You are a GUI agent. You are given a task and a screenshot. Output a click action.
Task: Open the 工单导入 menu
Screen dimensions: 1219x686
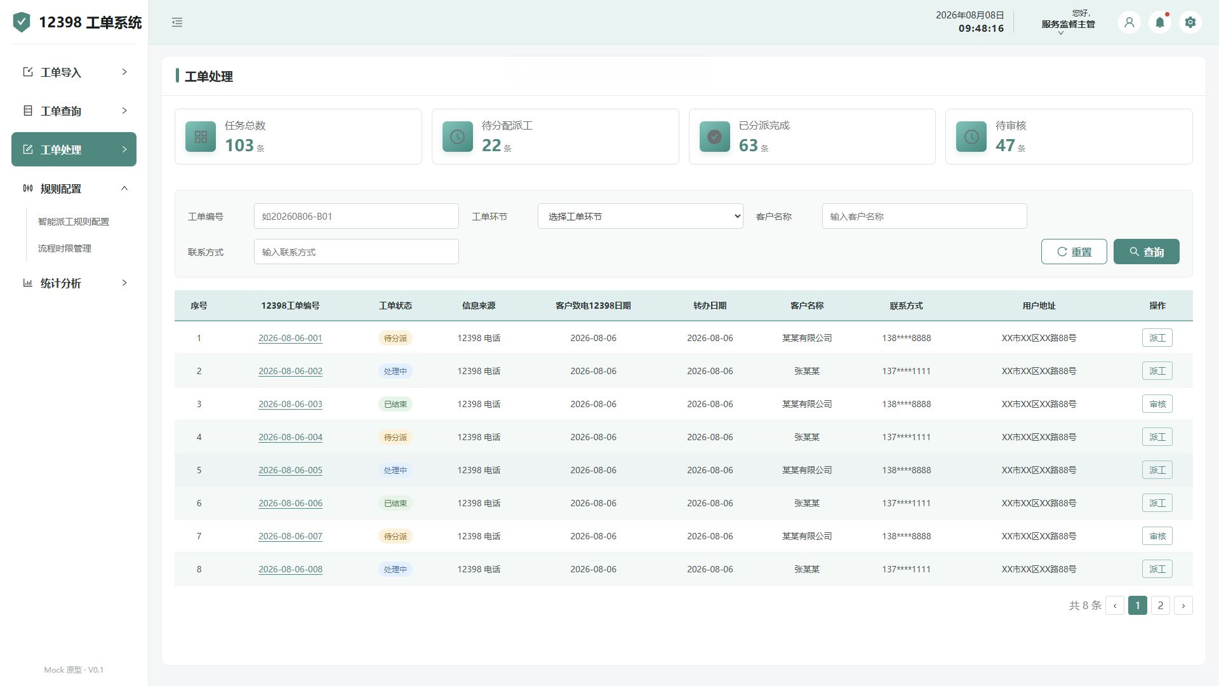point(74,72)
